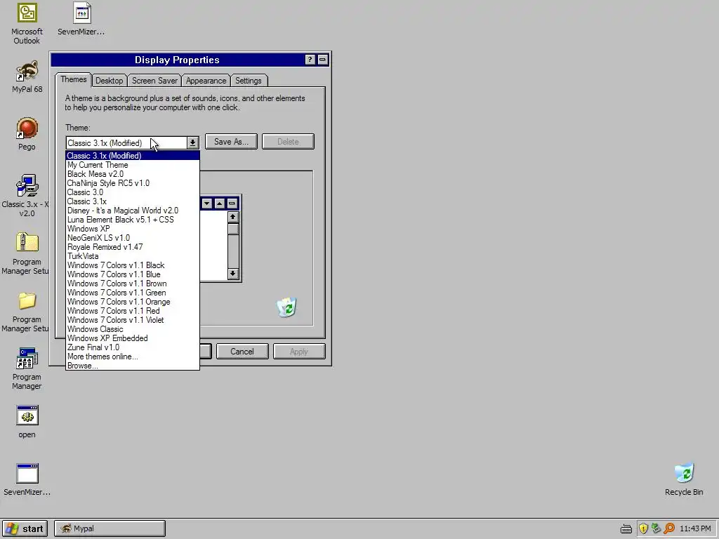This screenshot has width=719, height=539.
Task: Choose Classic 3.0 theme
Action: (x=133, y=192)
